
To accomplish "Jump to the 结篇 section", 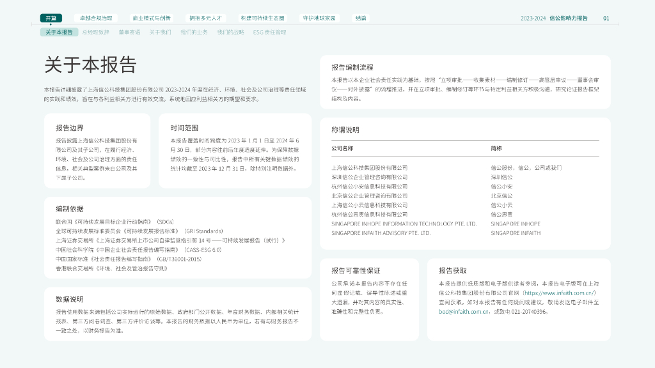I will tap(361, 18).
